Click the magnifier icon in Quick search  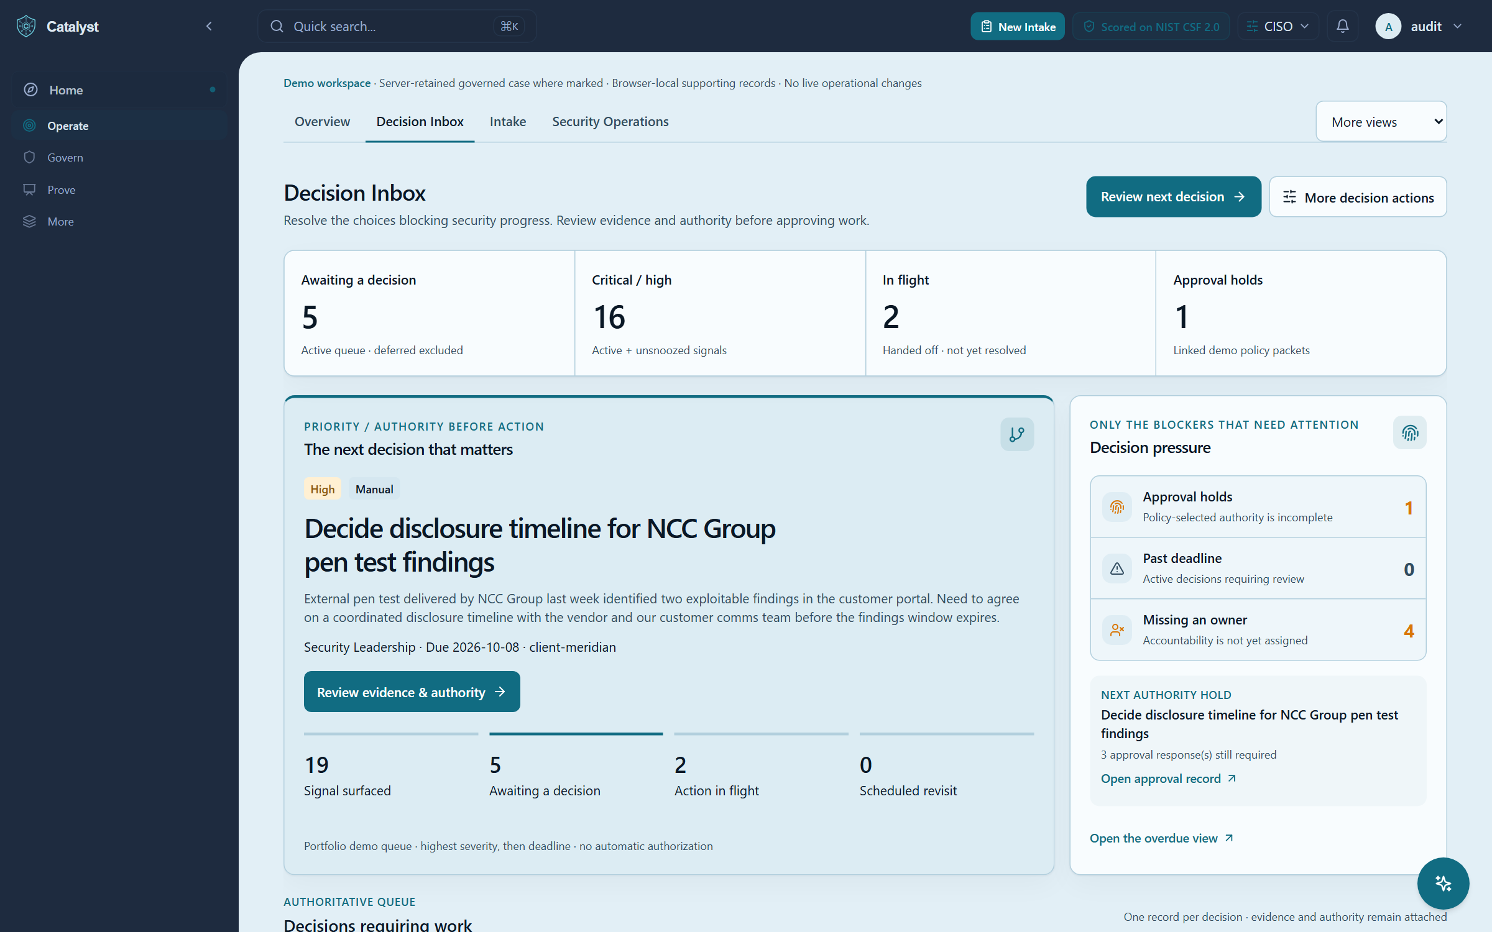pos(277,26)
